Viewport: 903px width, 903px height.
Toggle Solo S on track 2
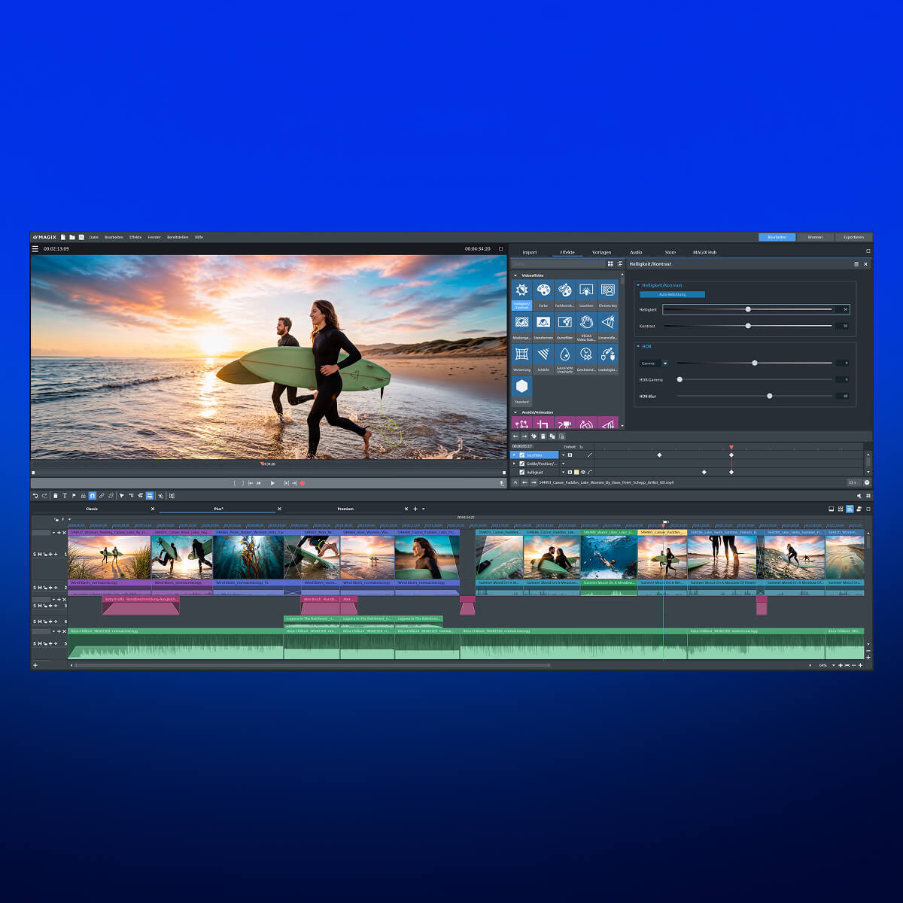[34, 588]
